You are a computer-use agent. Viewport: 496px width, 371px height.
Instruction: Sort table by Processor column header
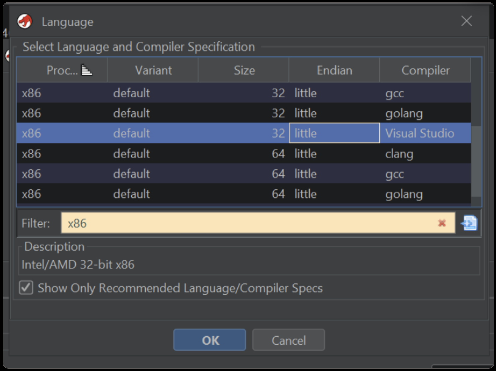coord(62,70)
